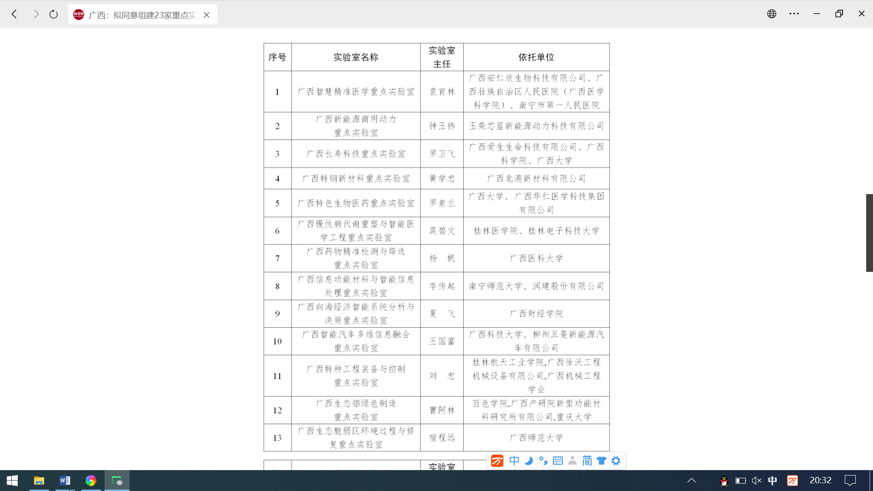Screen dimensions: 873x491
Task: Click director name 莫碧文
Action: click(x=442, y=231)
